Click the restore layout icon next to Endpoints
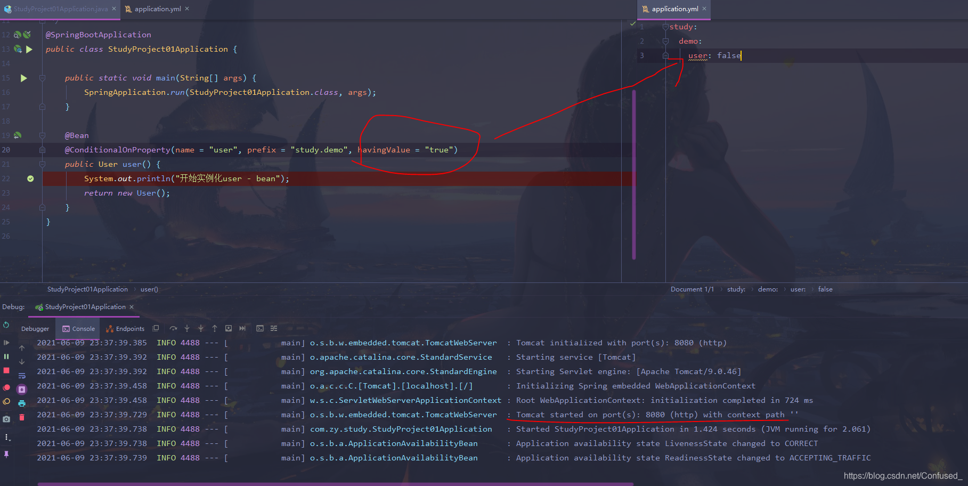This screenshot has width=968, height=486. tap(156, 328)
